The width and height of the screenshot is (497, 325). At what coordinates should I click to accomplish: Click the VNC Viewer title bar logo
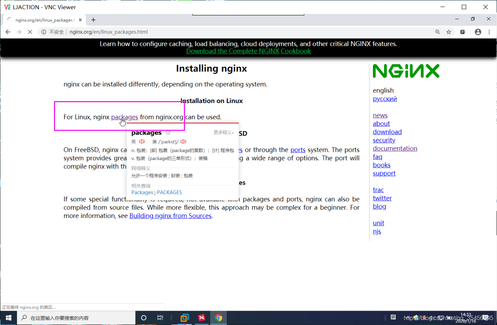[7, 7]
